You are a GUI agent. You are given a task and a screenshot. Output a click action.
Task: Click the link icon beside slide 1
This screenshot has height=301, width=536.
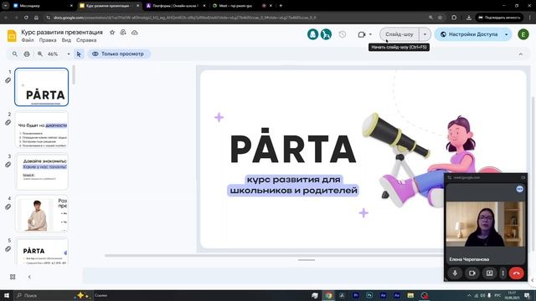pyautogui.click(x=8, y=80)
